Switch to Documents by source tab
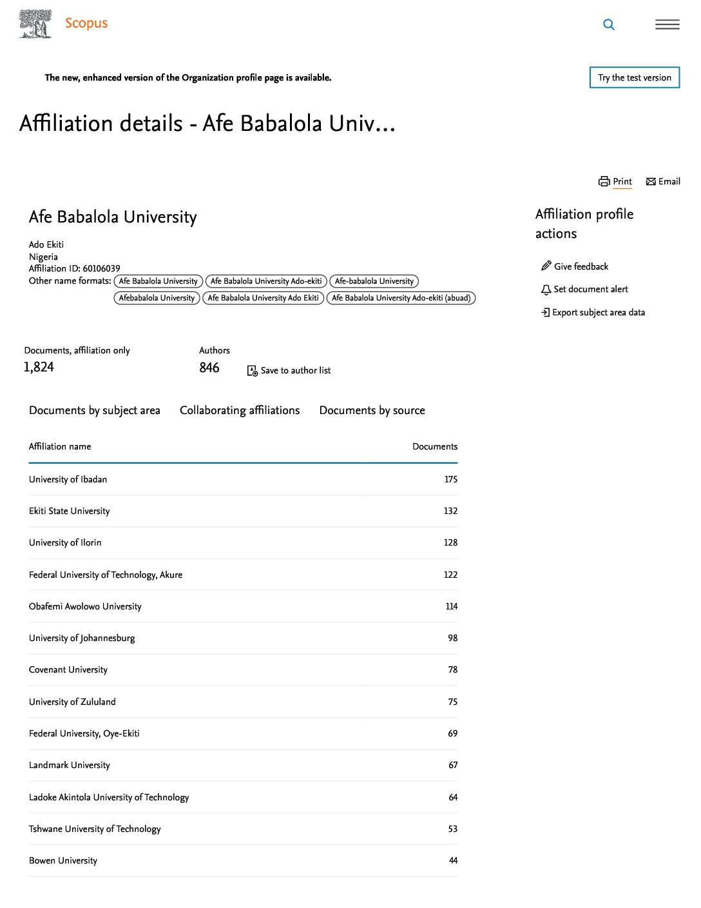This screenshot has height=908, width=701. [x=372, y=411]
